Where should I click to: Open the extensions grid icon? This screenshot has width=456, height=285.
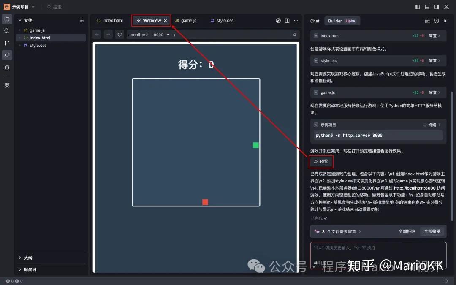tap(6, 85)
